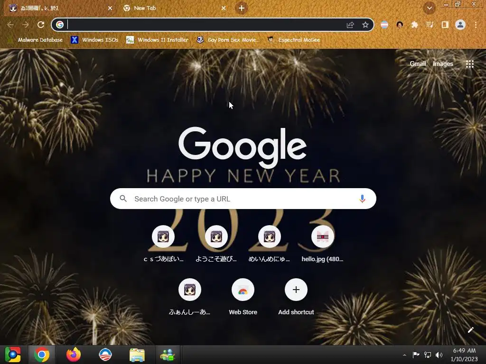The height and width of the screenshot is (364, 486).
Task: Click the Images link
Action: pyautogui.click(x=443, y=64)
